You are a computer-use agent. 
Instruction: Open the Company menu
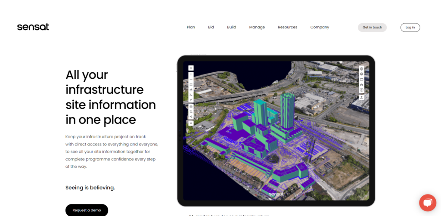click(x=320, y=27)
